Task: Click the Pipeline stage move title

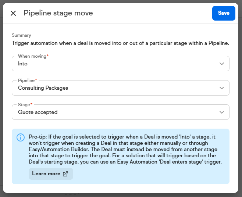Action: tap(58, 13)
